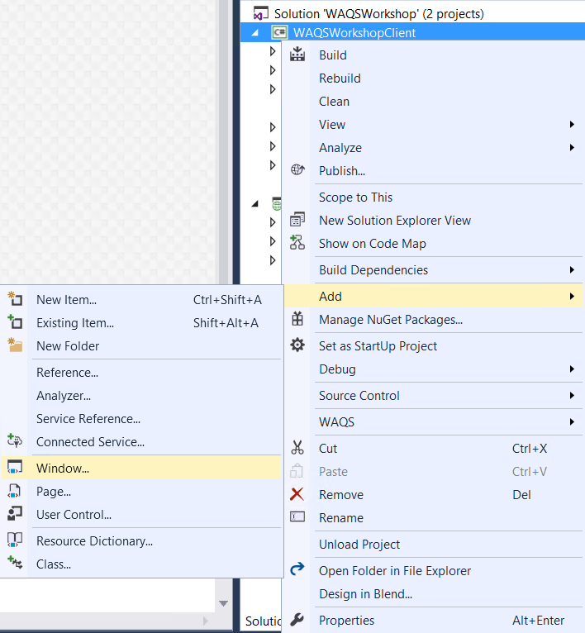Click the Show on Code Map icon
Image resolution: width=585 pixels, height=633 pixels.
click(x=297, y=243)
